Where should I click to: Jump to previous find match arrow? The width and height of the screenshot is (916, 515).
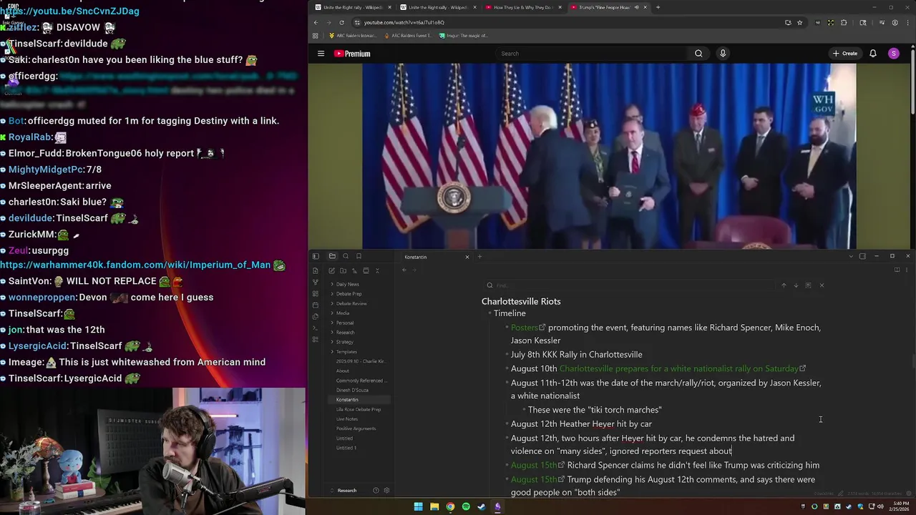click(x=784, y=285)
